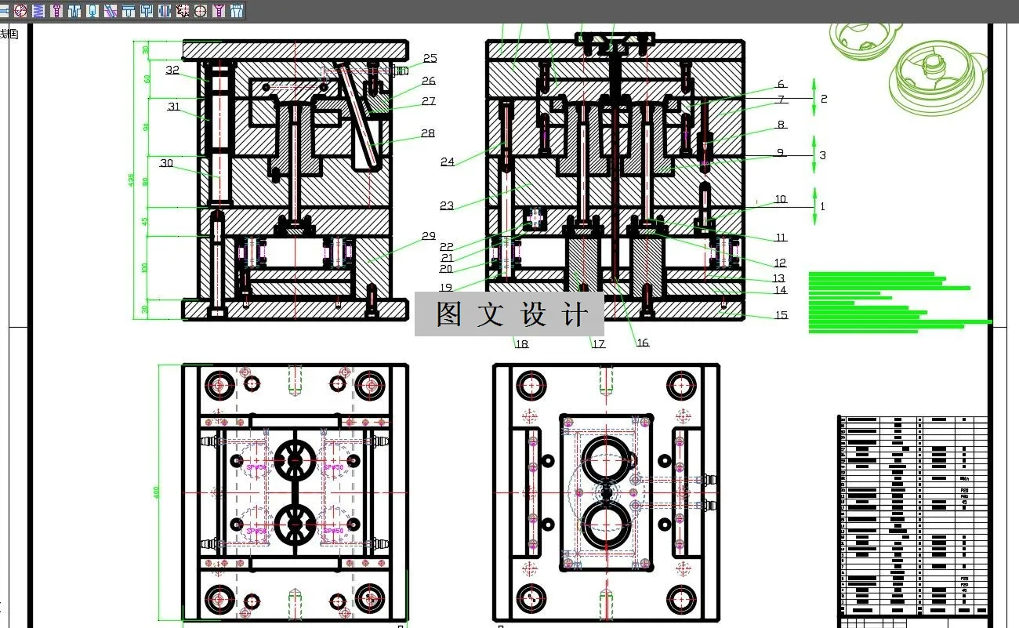The height and width of the screenshot is (628, 1019).
Task: Select part balloon number 7
Action: pos(781,100)
